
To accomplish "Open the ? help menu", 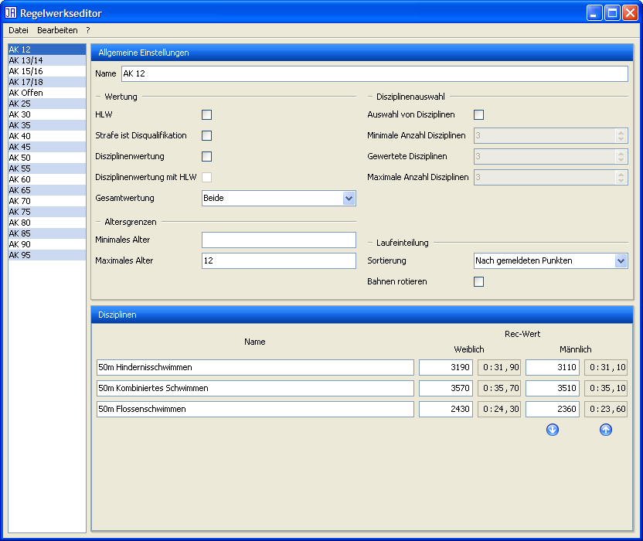I will [88, 30].
